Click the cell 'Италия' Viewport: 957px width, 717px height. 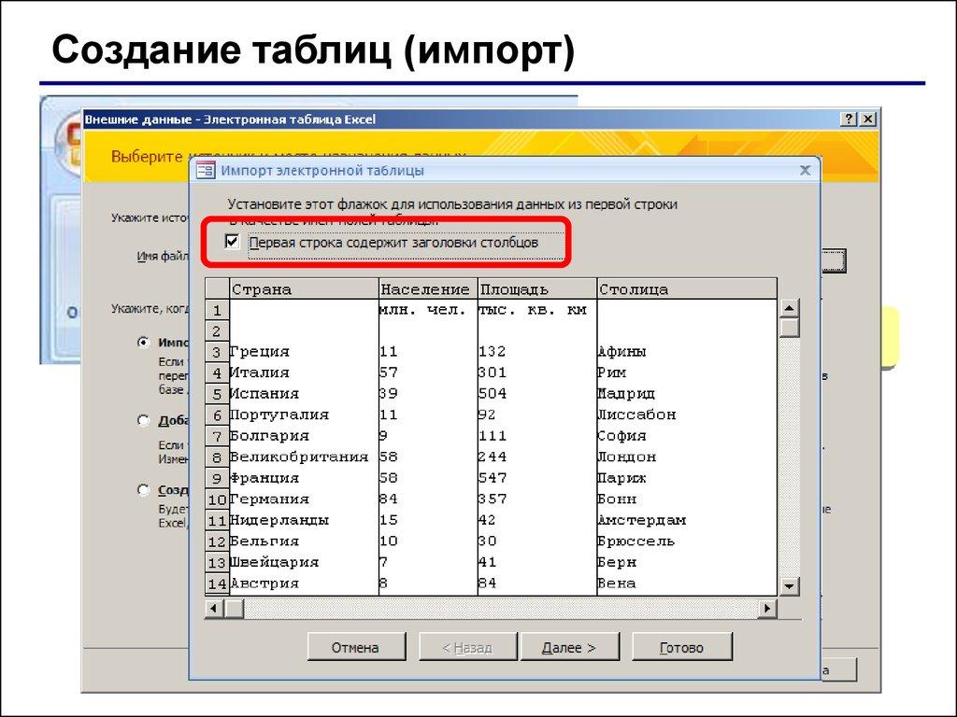click(304, 373)
